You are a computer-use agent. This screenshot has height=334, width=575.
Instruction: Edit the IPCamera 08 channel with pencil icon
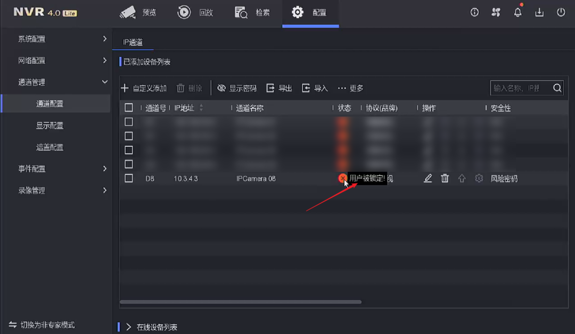(x=428, y=178)
